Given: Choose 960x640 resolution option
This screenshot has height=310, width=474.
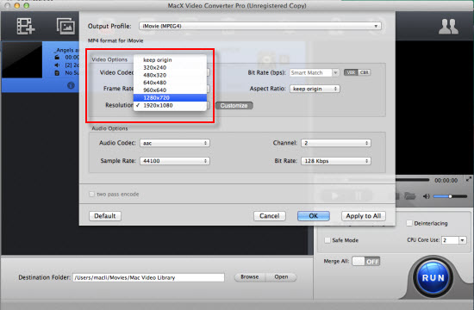Looking at the screenshot, I should click(170, 90).
